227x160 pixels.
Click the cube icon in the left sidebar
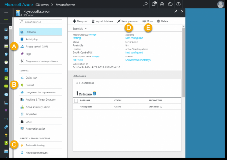pos(6,30)
